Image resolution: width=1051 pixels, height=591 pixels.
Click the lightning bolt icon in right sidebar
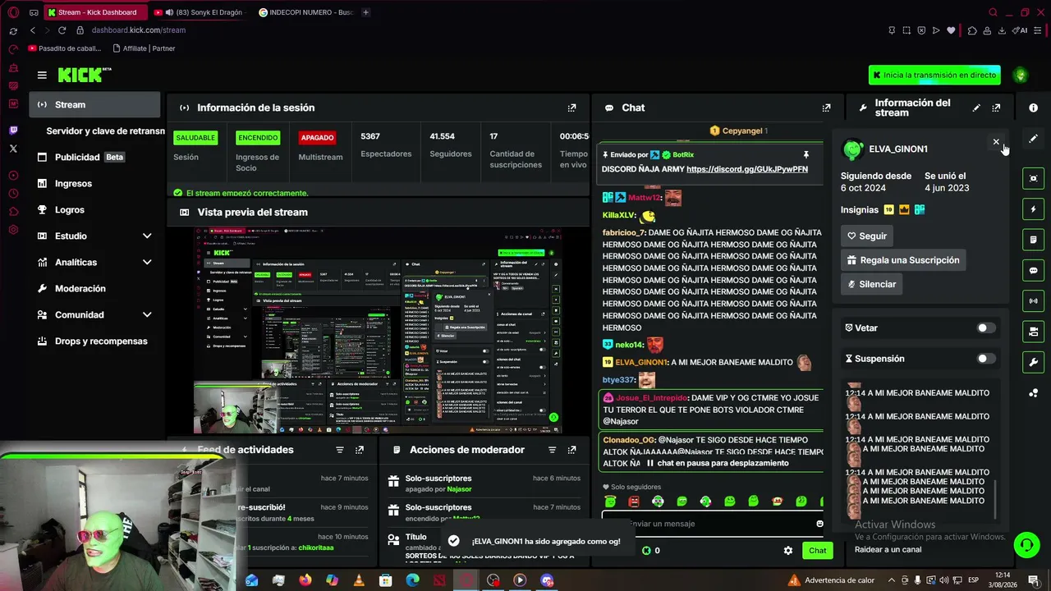click(1033, 209)
